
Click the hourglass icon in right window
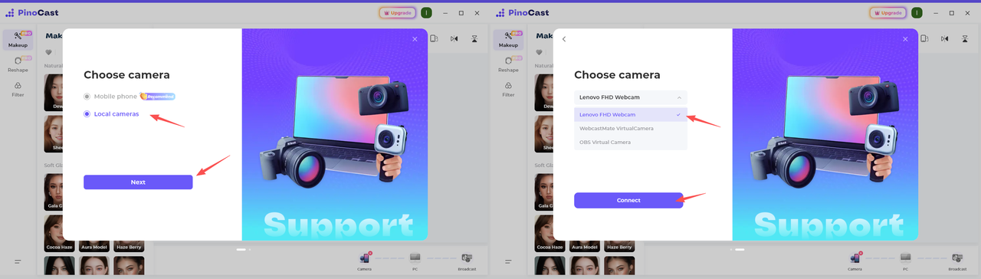coord(965,38)
